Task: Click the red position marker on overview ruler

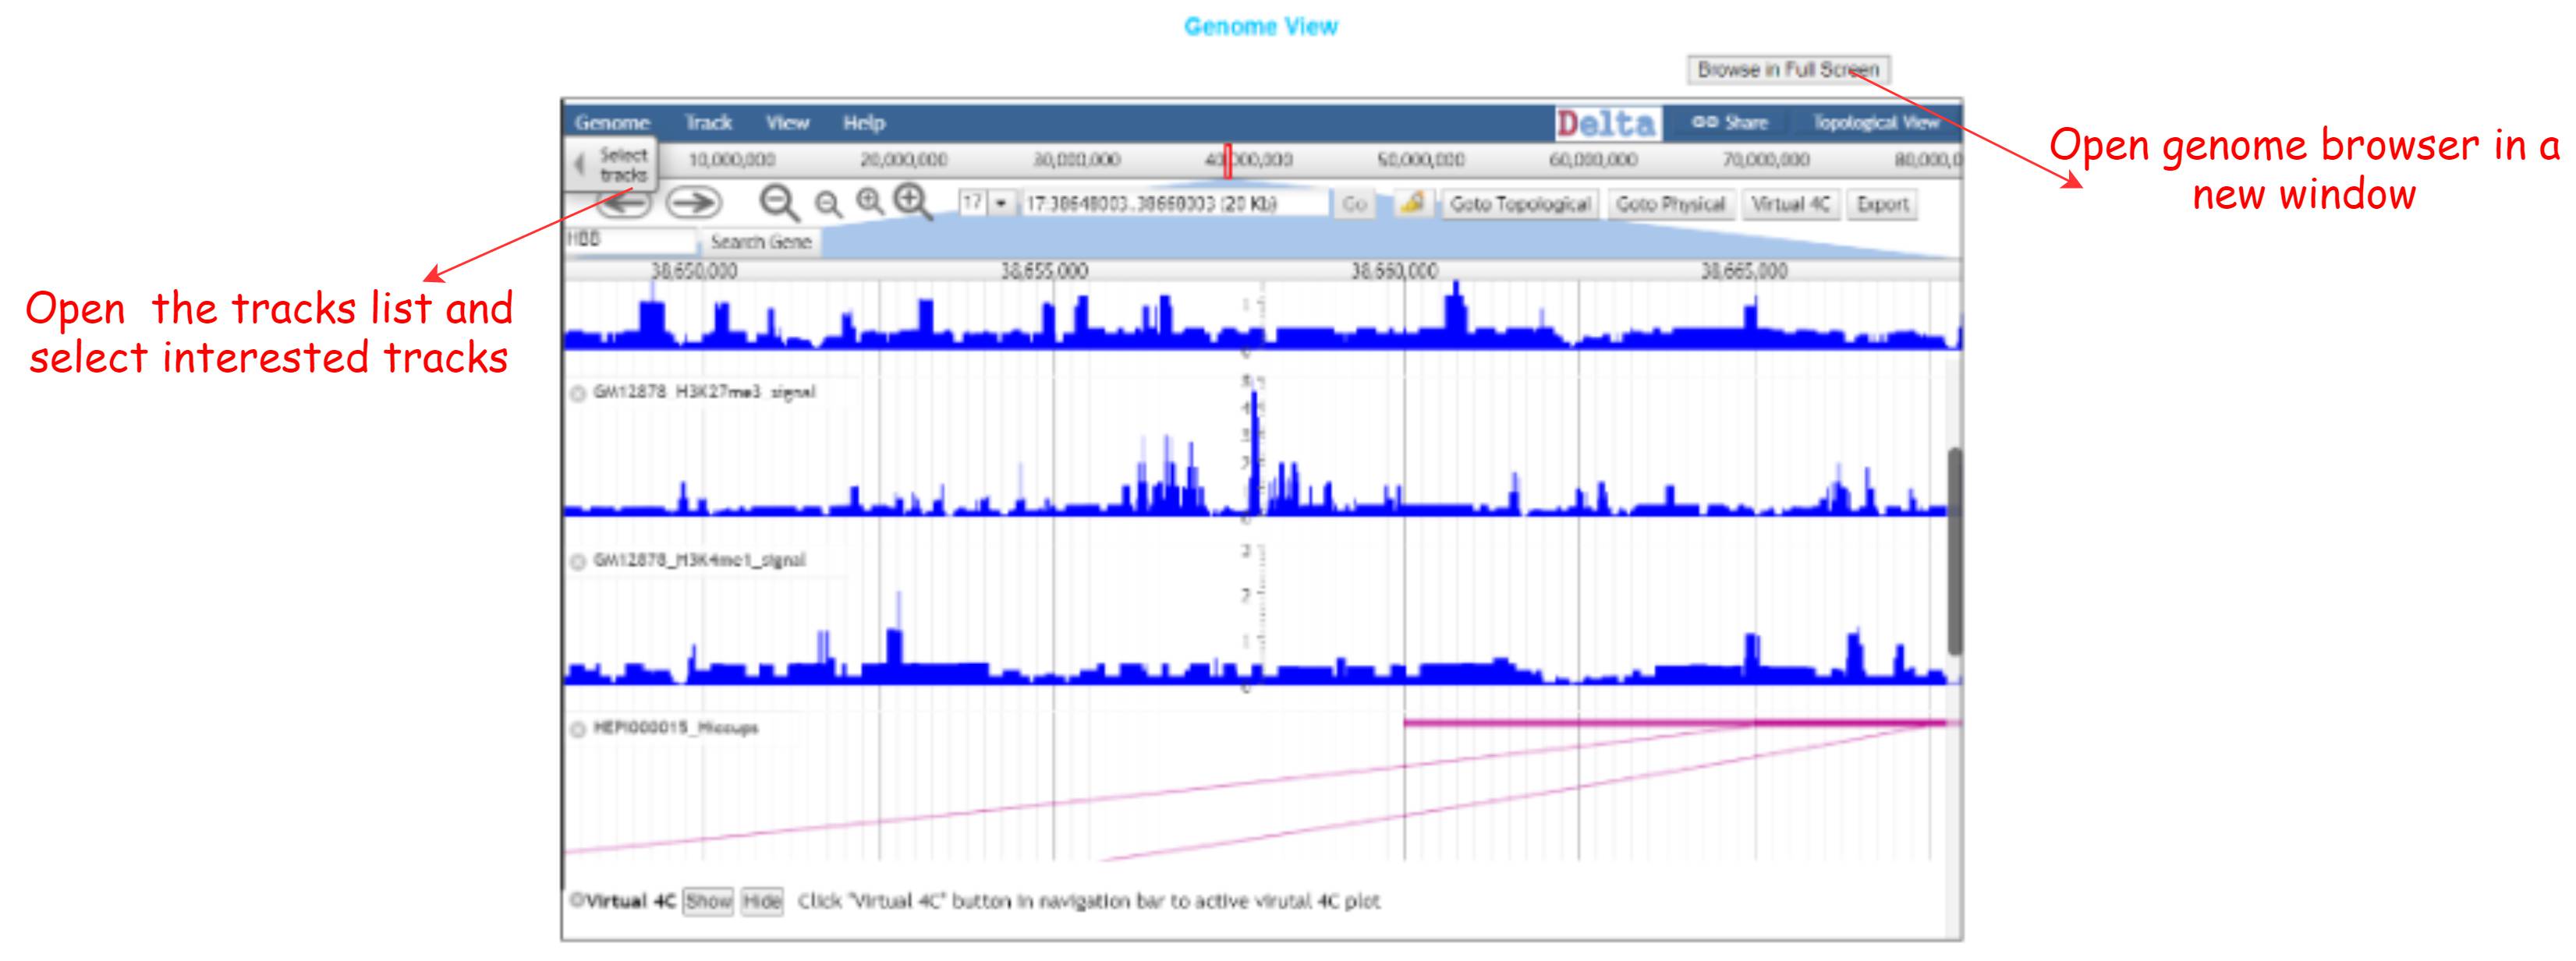Action: 1228,161
